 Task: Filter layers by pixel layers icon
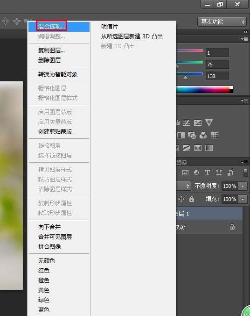point(185,172)
